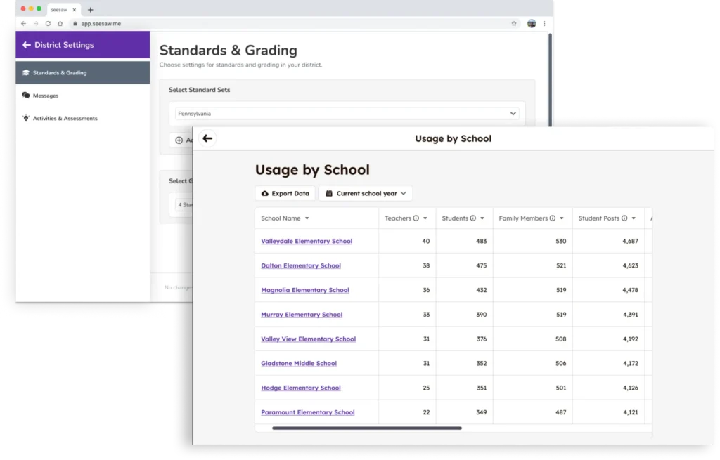Viewport: 720px width, 460px height.
Task: Open Standards & Grading sidebar item
Action: click(83, 72)
